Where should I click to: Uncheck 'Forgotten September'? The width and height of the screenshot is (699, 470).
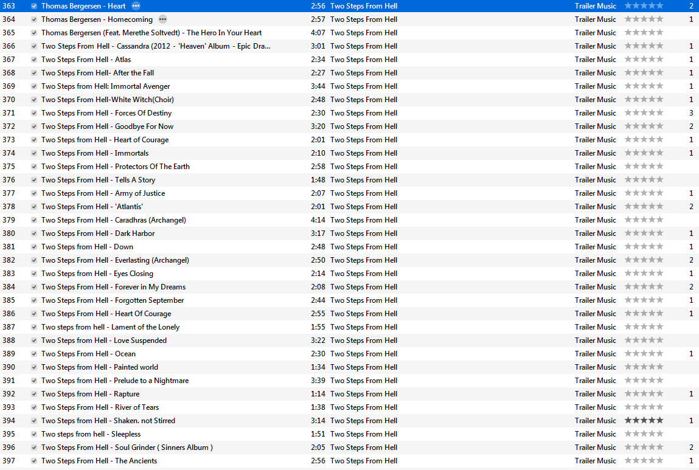tap(33, 300)
